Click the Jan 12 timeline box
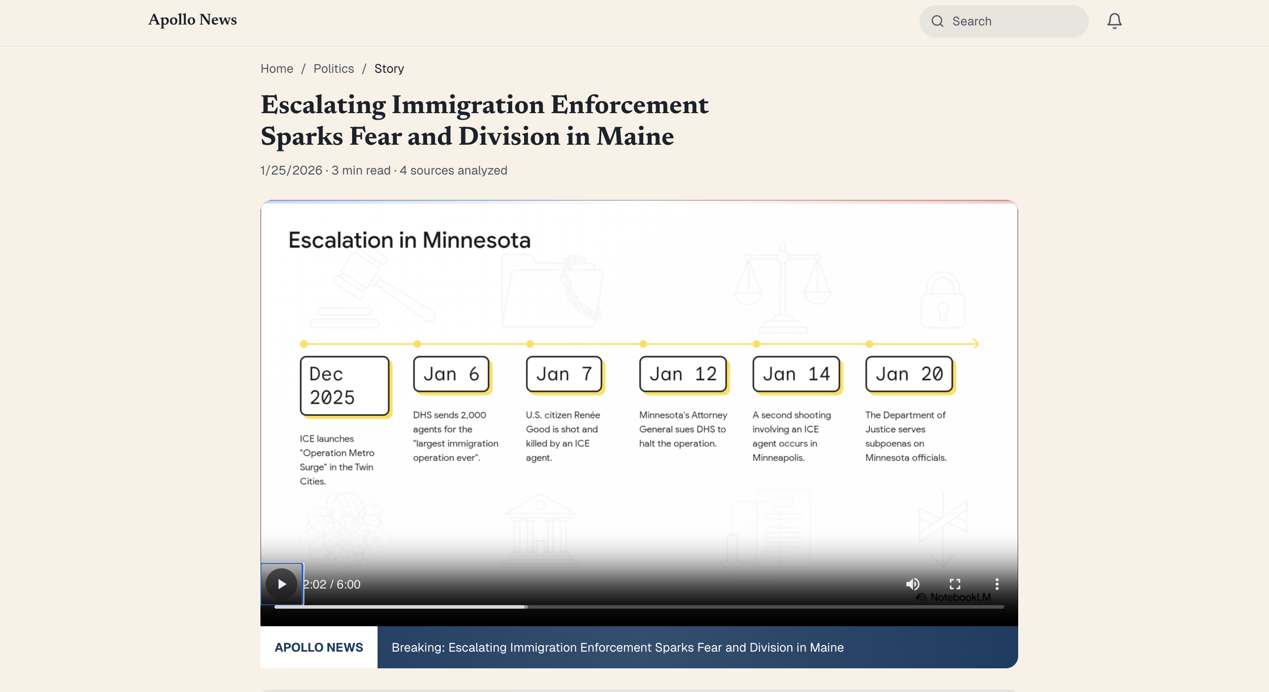 683,375
